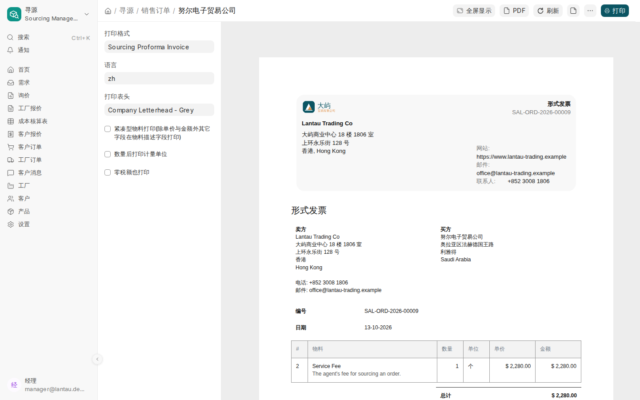Click the 询价 document icon
This screenshot has width=640, height=400.
pos(11,96)
